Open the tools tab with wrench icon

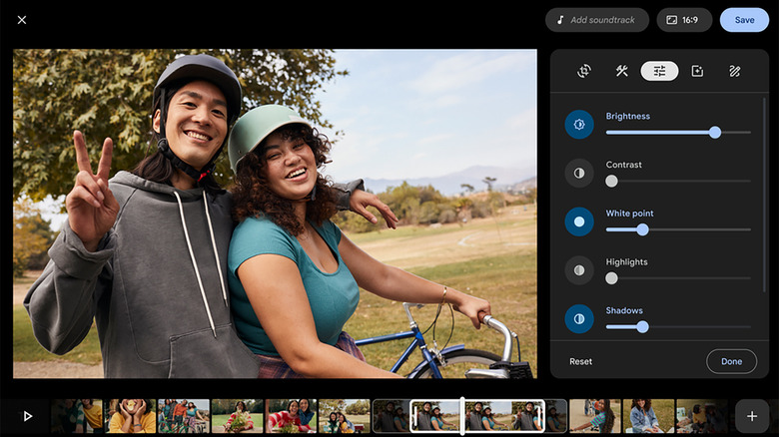[x=621, y=71]
